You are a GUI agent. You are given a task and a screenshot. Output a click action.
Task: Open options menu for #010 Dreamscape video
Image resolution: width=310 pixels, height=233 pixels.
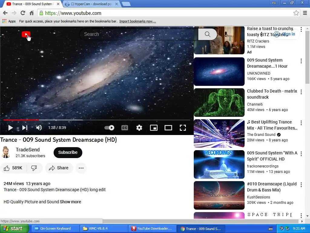301,185
